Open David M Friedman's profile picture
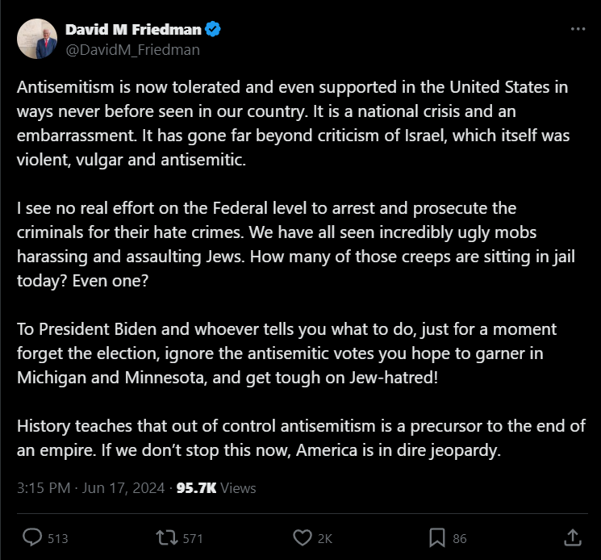The image size is (601, 560). pos(36,40)
